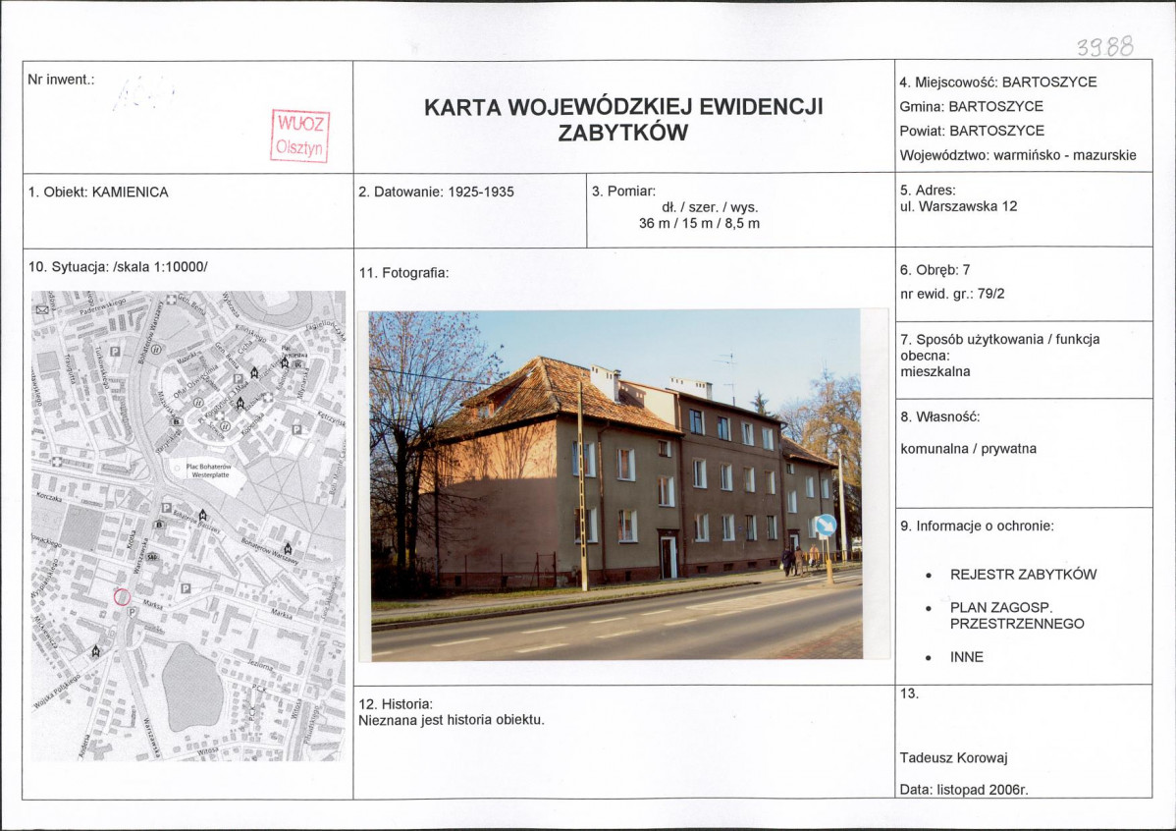
Task: Click the envelope post office icon on map
Action: 42,309
